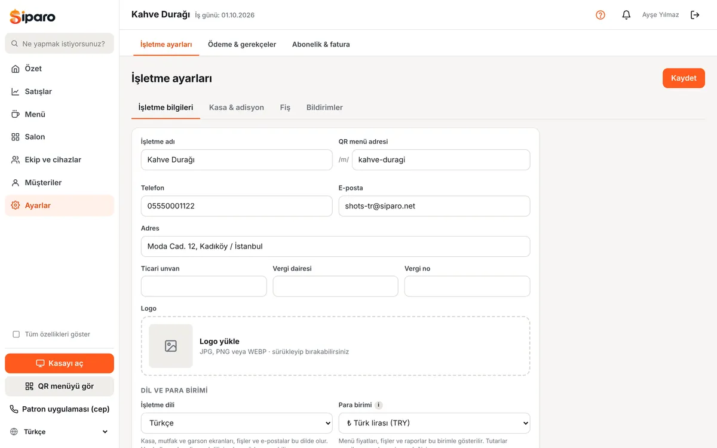
Task: Click the image placeholder icon in the logo area
Action: pos(171,346)
